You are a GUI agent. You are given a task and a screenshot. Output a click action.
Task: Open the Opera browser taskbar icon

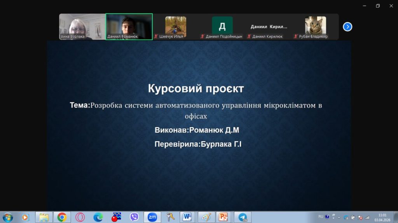pos(80,217)
